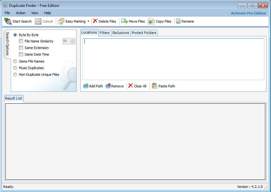Image resolution: width=271 pixels, height=192 pixels.
Task: Switch to the Locations tab
Action: pos(89,32)
